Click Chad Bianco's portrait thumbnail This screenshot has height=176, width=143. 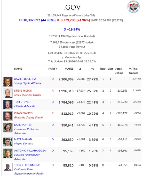[8, 116]
